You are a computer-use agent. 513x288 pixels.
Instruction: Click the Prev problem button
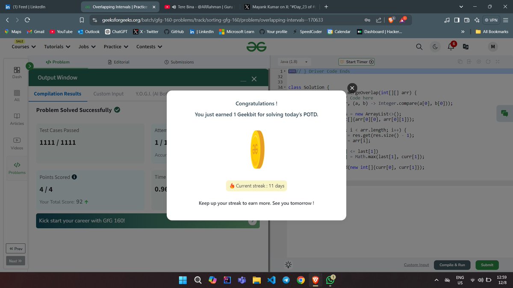pyautogui.click(x=15, y=248)
